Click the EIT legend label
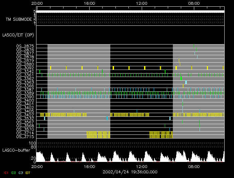 point(28,172)
